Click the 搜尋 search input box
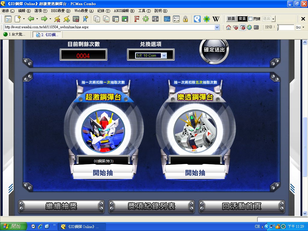The image size is (308, 231). coord(286,27)
